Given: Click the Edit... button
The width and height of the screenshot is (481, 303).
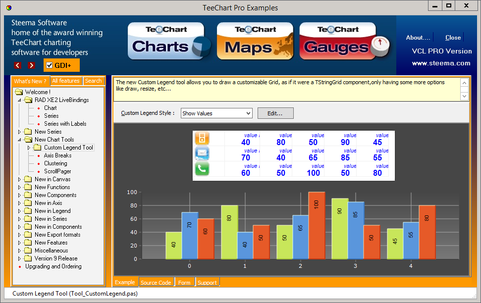Looking at the screenshot, I should [275, 113].
